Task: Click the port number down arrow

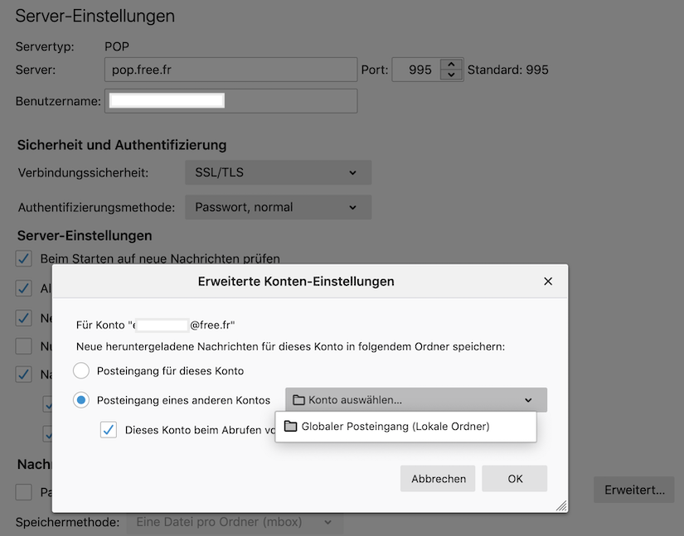Action: (450, 75)
